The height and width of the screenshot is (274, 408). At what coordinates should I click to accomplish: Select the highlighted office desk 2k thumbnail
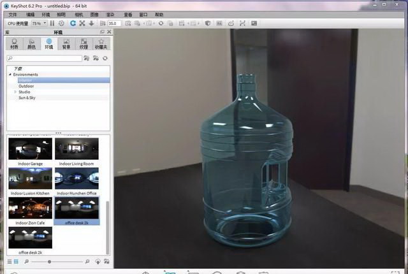[76, 211]
